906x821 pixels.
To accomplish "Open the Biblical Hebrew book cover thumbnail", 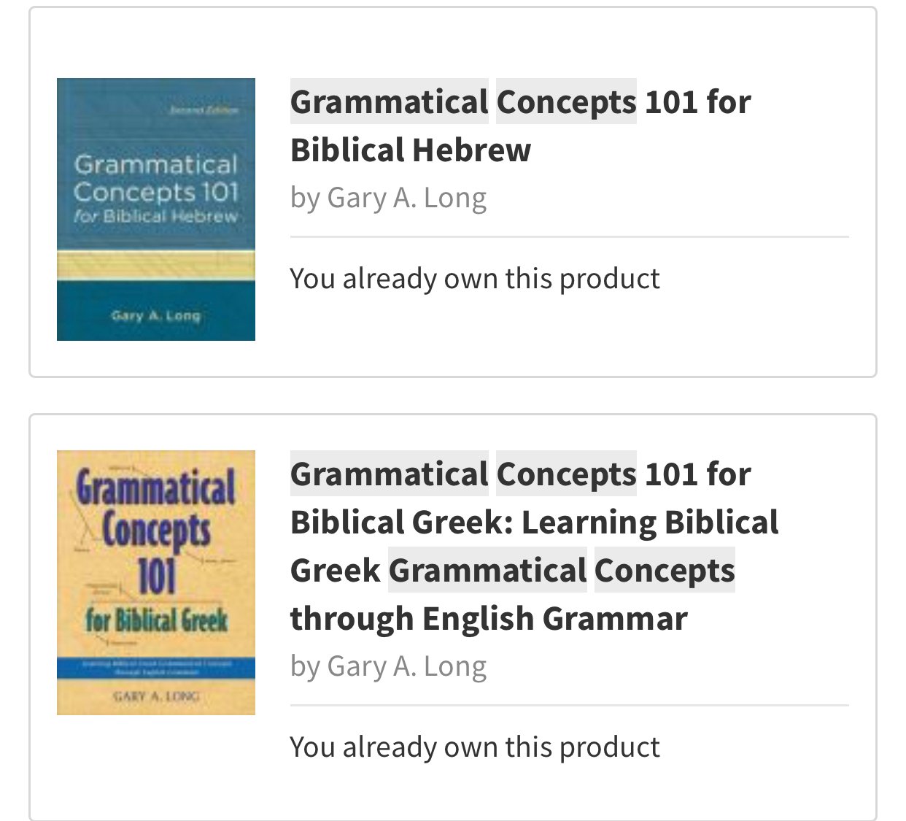I will click(x=156, y=209).
